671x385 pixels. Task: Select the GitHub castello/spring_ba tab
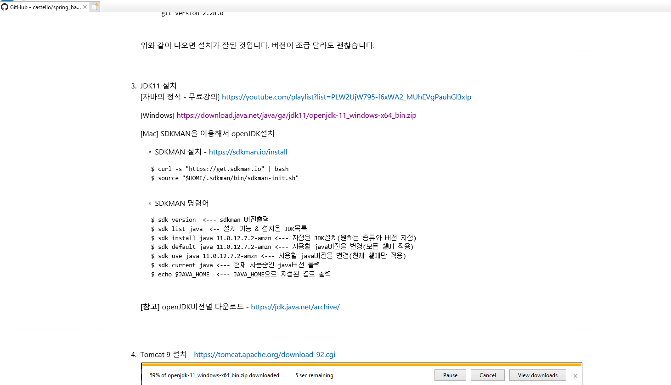click(x=44, y=7)
